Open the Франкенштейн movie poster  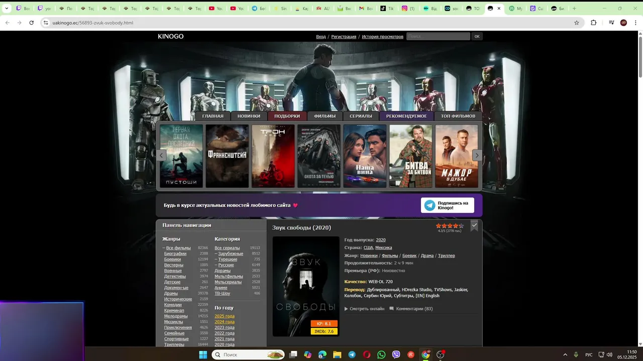pos(227,156)
